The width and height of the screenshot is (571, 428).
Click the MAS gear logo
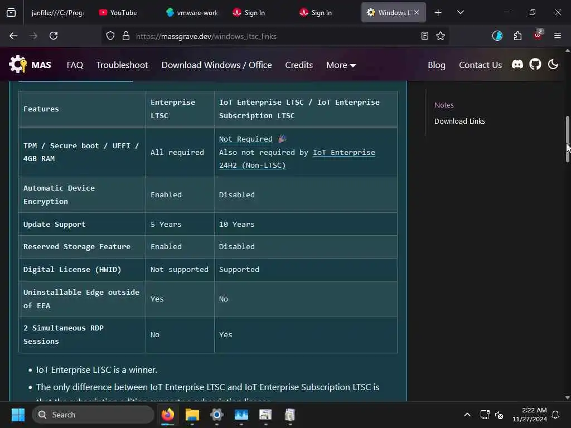18,65
